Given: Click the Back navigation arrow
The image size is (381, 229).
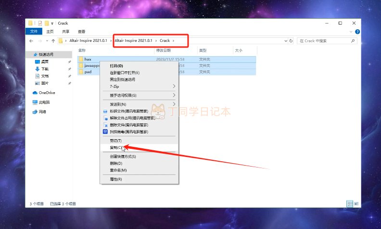Looking at the screenshot, I should 31,41.
